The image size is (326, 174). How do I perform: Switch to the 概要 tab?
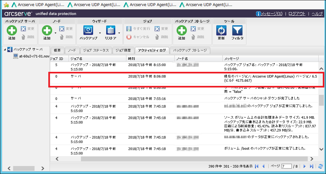pyautogui.click(x=57, y=50)
